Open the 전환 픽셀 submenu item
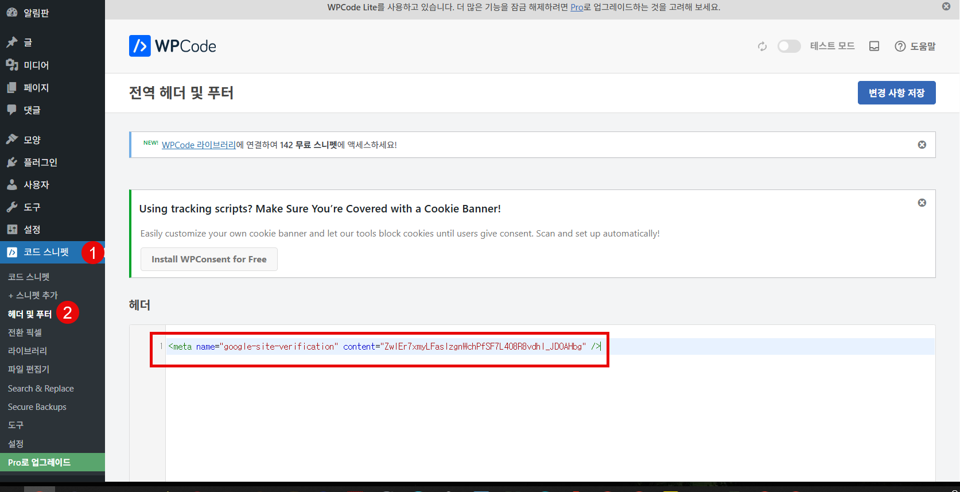 click(x=25, y=332)
